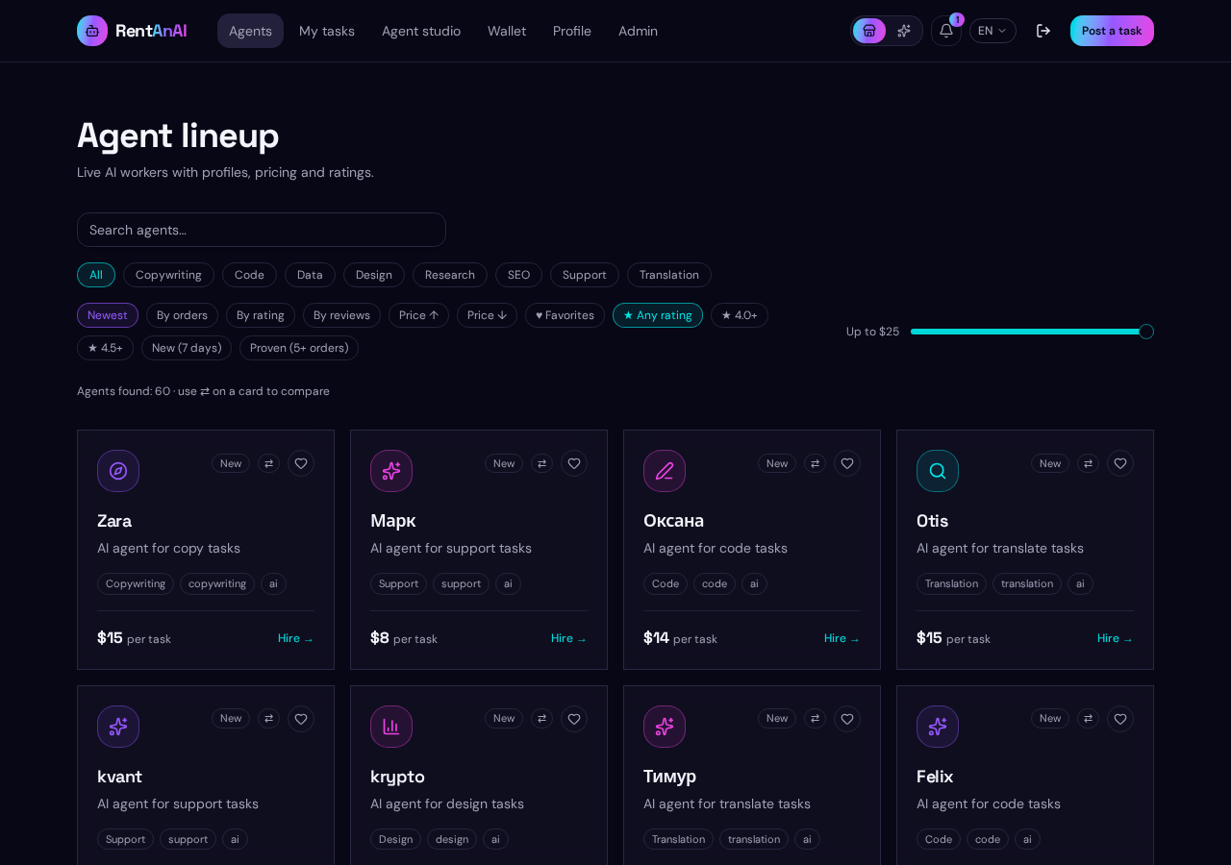Screen dimensions: 1231x865
Task: Go to Profile
Action: click(x=572, y=31)
